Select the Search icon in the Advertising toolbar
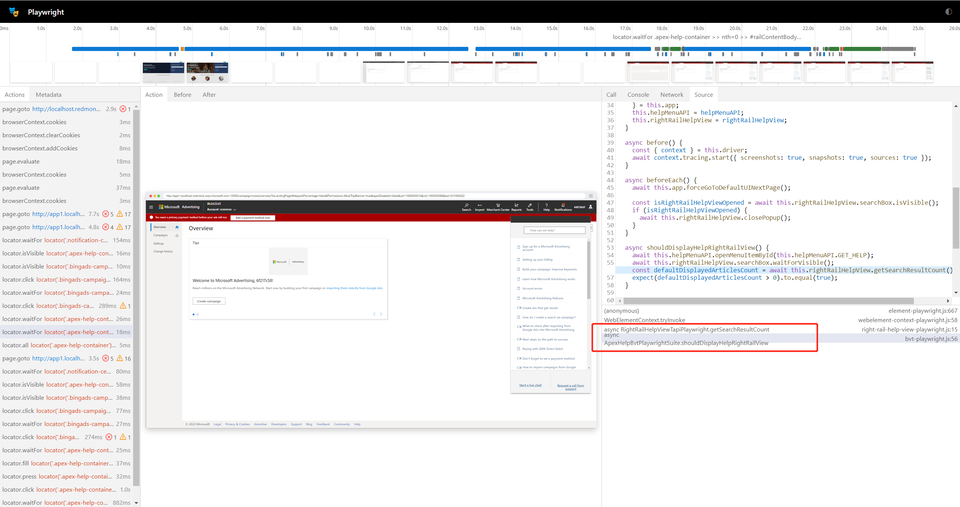Viewport: 960px width, 507px height. [x=466, y=206]
